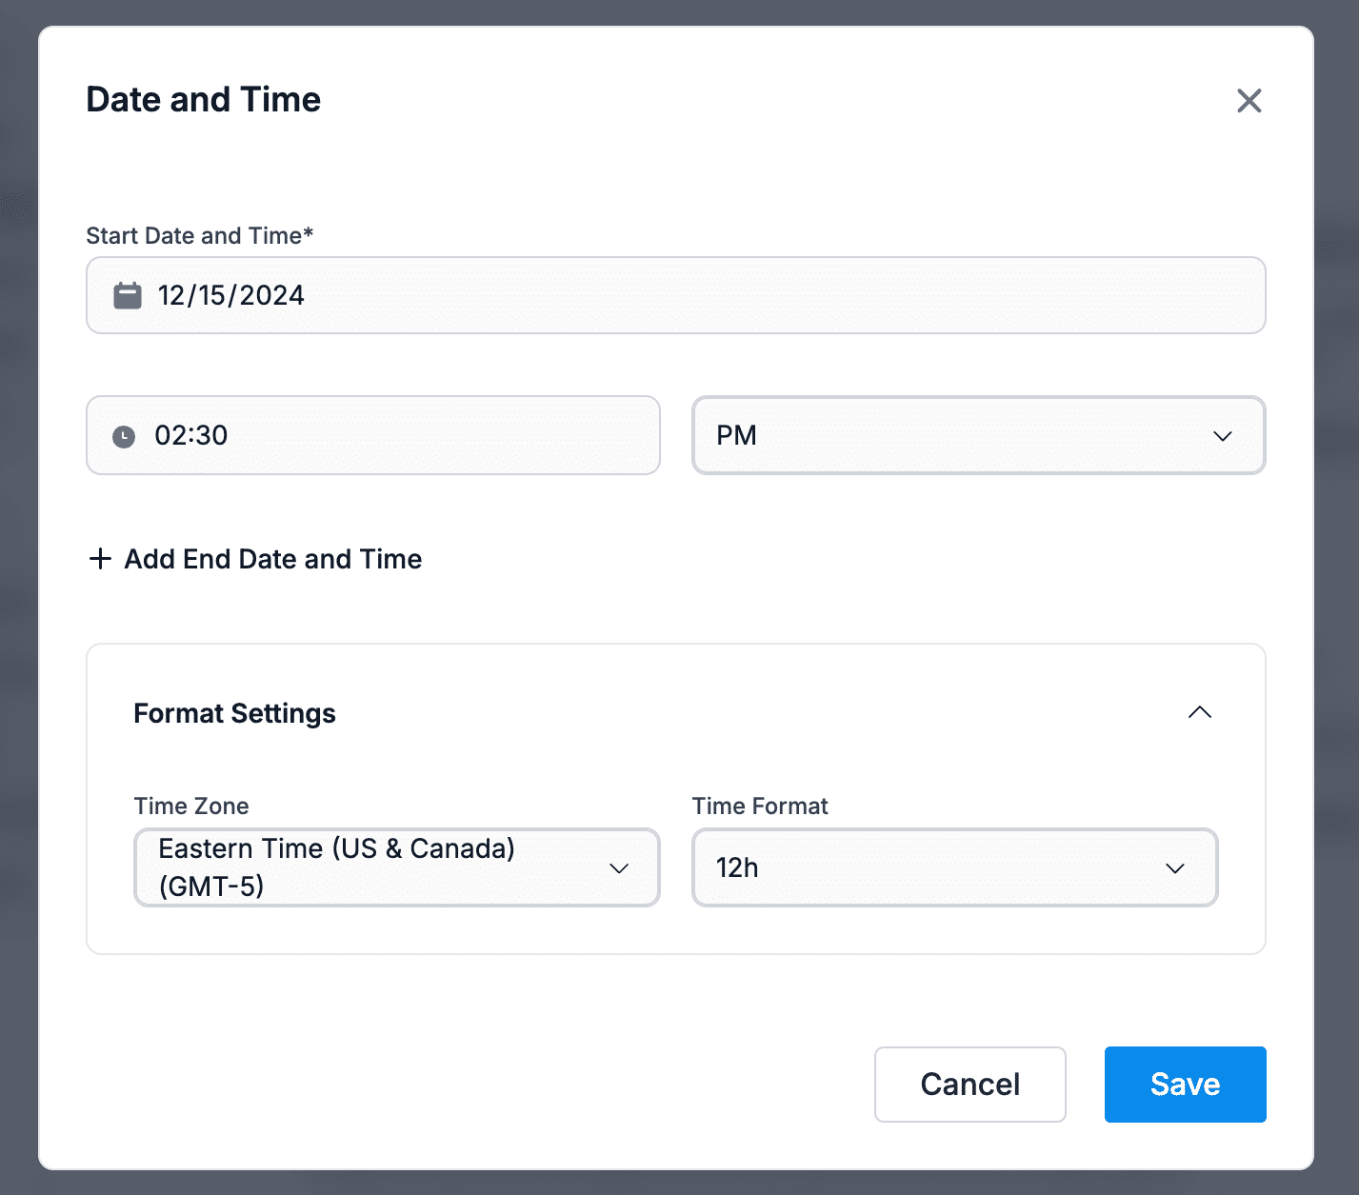This screenshot has width=1359, height=1195.
Task: Click the upward chevron next to Format Settings
Action: click(x=1200, y=712)
